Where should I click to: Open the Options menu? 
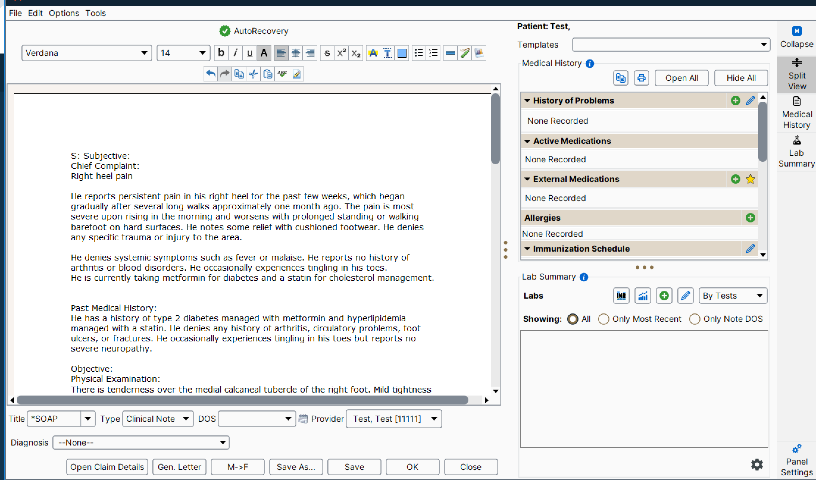[64, 13]
